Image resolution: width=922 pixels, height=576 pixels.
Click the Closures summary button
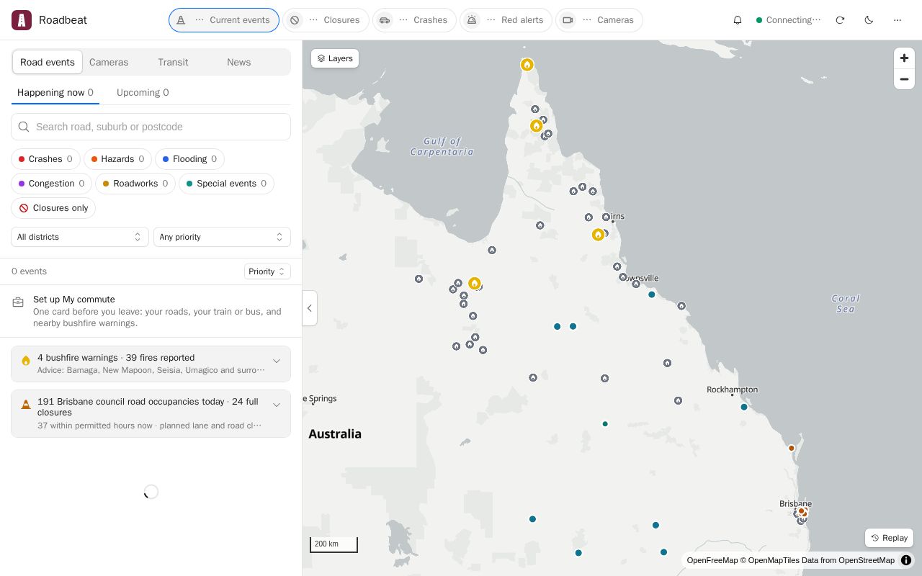click(x=326, y=20)
